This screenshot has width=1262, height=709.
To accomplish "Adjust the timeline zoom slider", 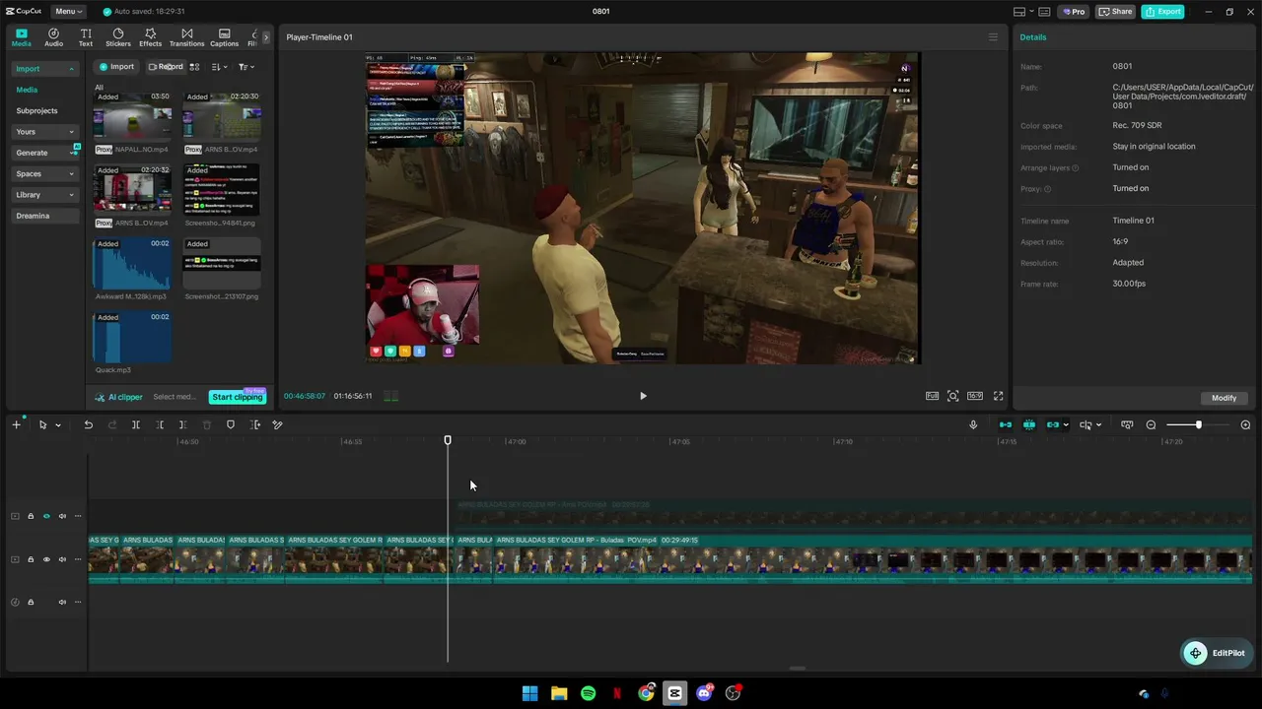I will pyautogui.click(x=1198, y=424).
